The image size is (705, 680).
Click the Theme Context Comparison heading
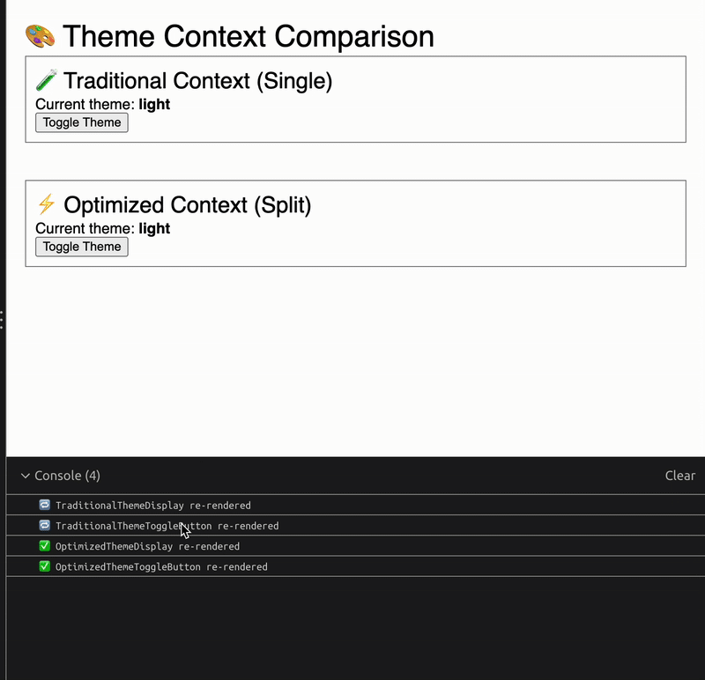249,36
